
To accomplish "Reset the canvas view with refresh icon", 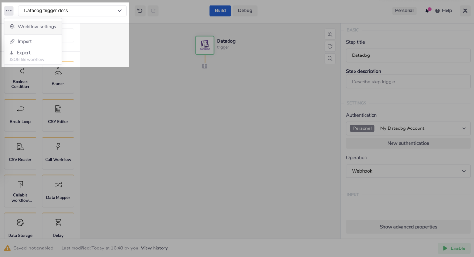I will (330, 46).
